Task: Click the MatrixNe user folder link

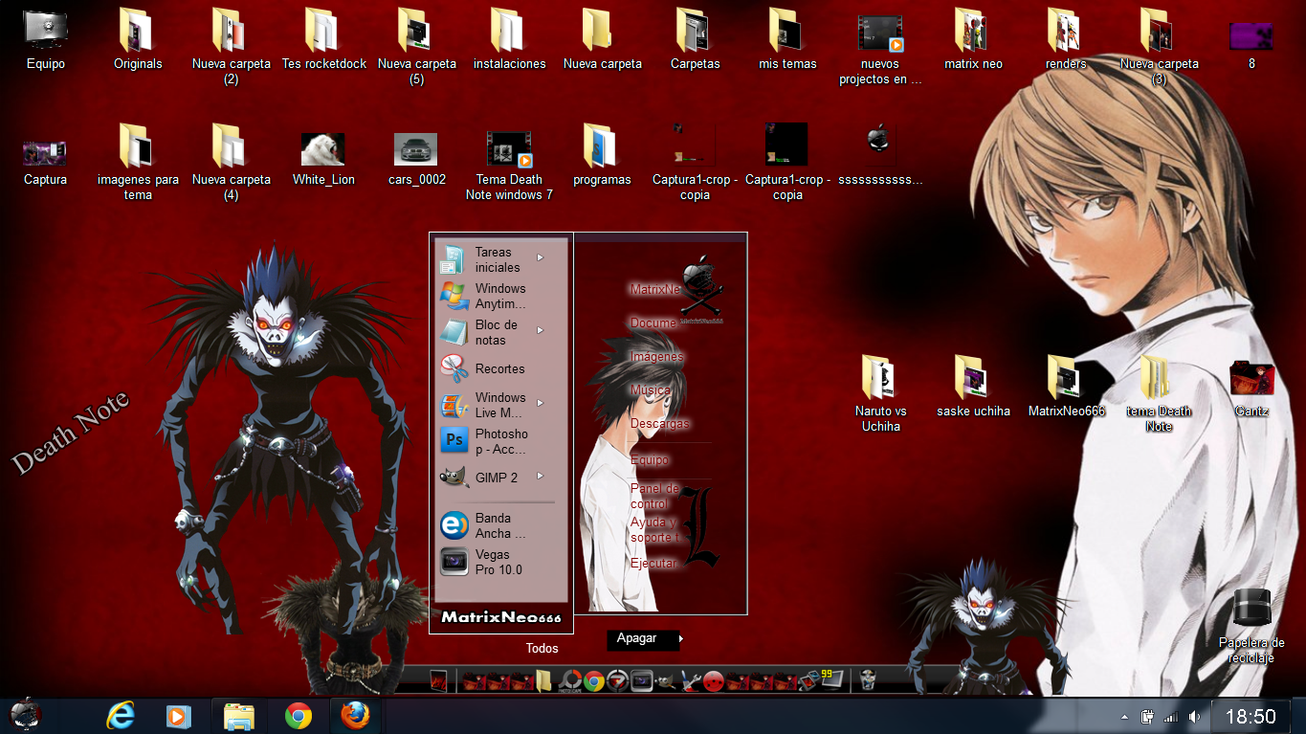Action: pyautogui.click(x=655, y=289)
